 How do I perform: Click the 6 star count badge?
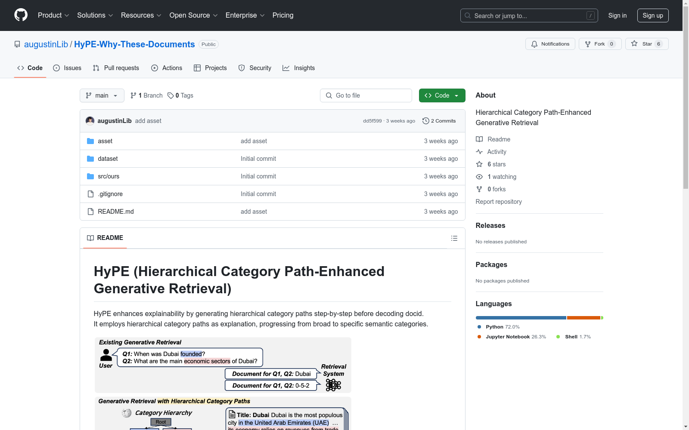(658, 44)
